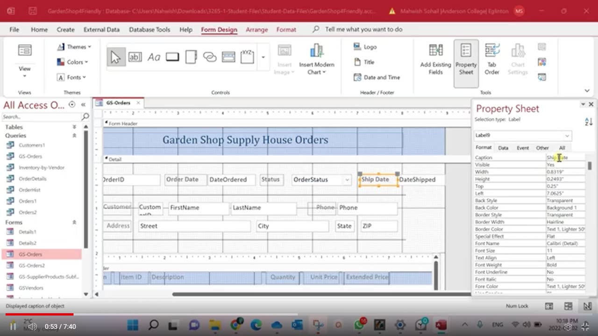Open the GS-Orders query
This screenshot has height=336, width=598.
(30, 156)
